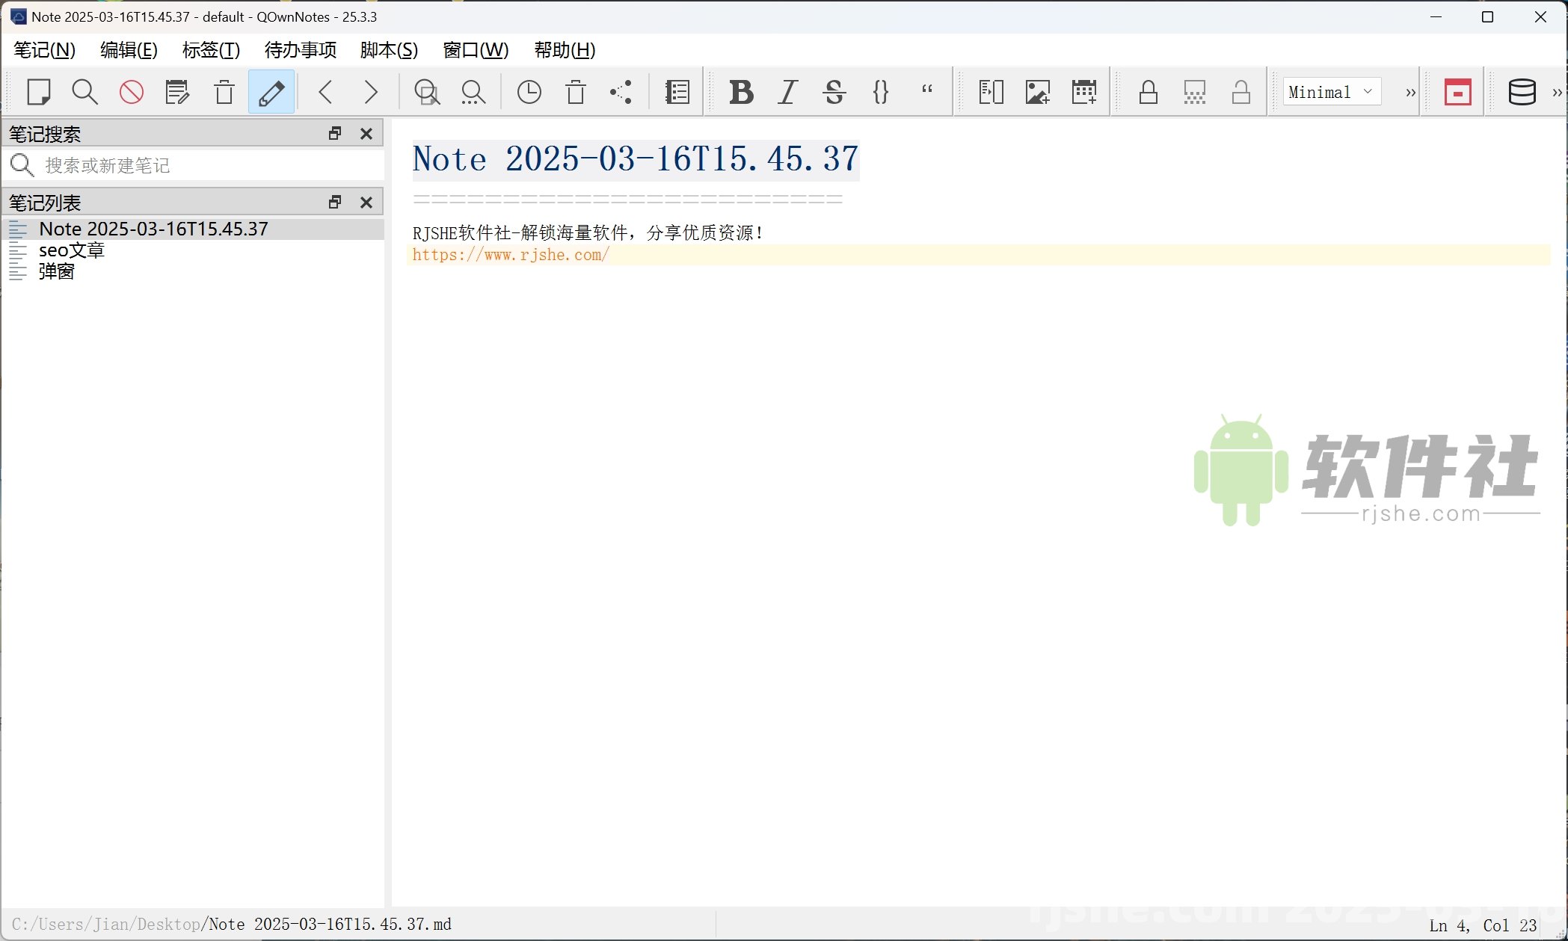1568x941 pixels.
Task: Insert an image into the note
Action: point(1037,92)
